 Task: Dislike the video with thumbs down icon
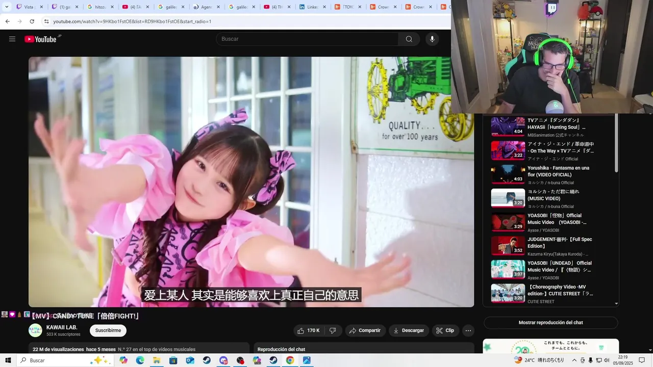point(333,330)
